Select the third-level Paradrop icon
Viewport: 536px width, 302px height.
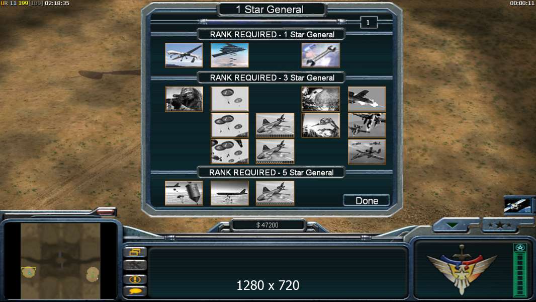click(230, 152)
